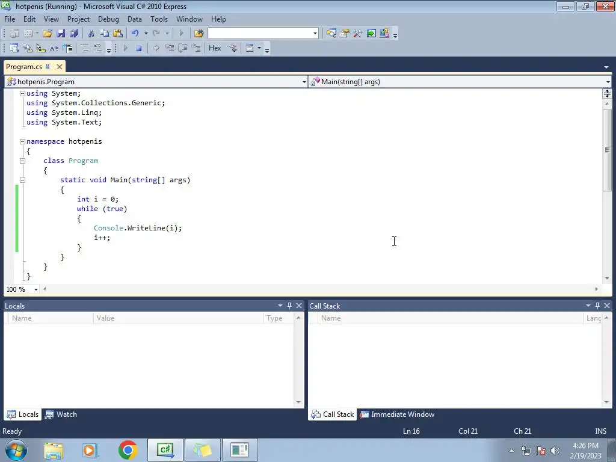
Task: Click the volume speaker tray icon
Action: 555,451
